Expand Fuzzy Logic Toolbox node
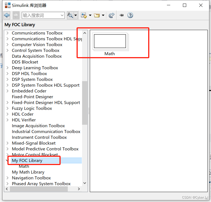 (x=7, y=108)
